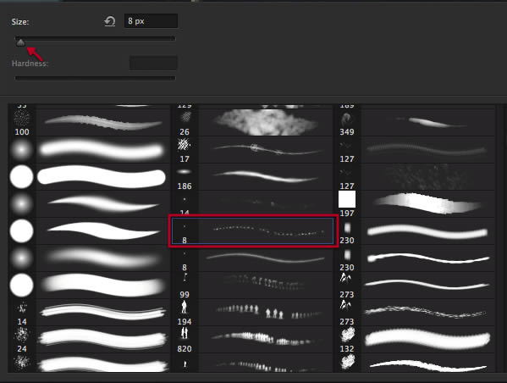Select the hard round brush with uniform thick stroke
The image size is (507, 383).
(89, 177)
